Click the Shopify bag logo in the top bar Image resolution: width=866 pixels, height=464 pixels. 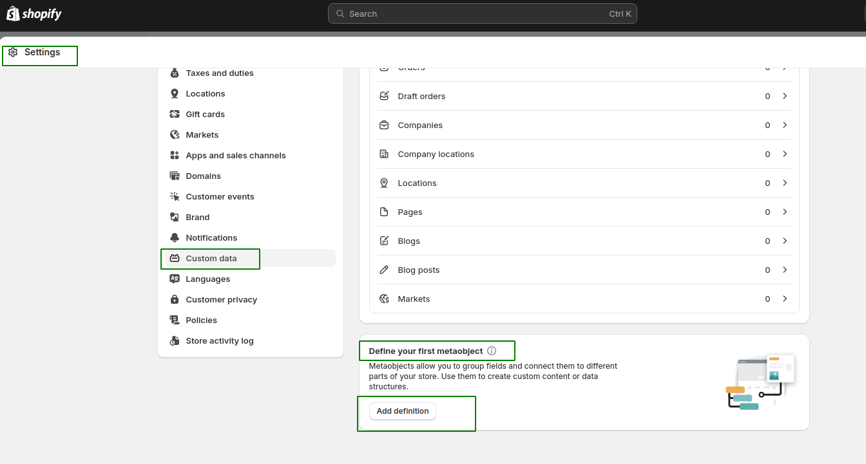[13, 13]
